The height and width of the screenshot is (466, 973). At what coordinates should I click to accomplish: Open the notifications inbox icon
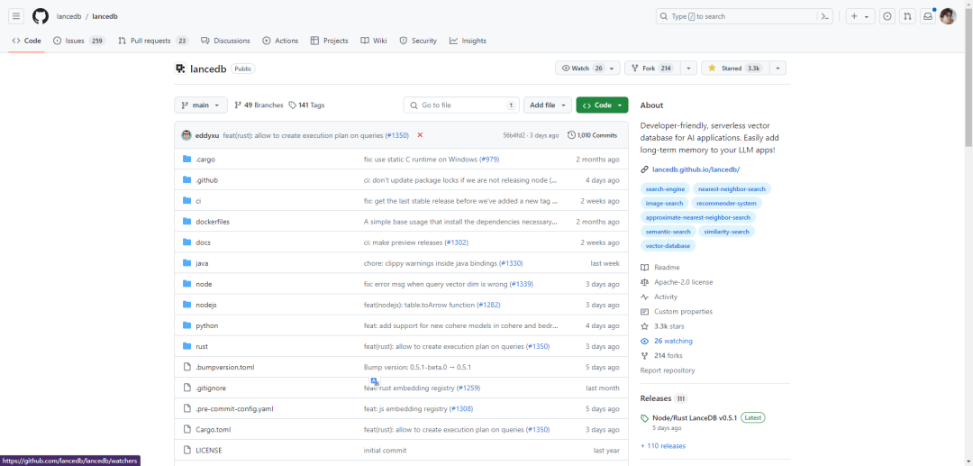928,16
